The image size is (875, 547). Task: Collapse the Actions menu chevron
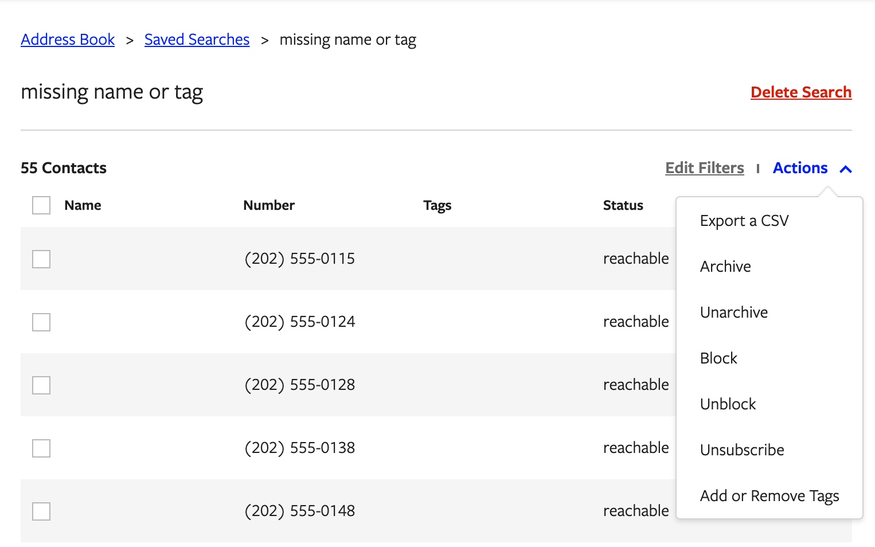[x=845, y=169]
